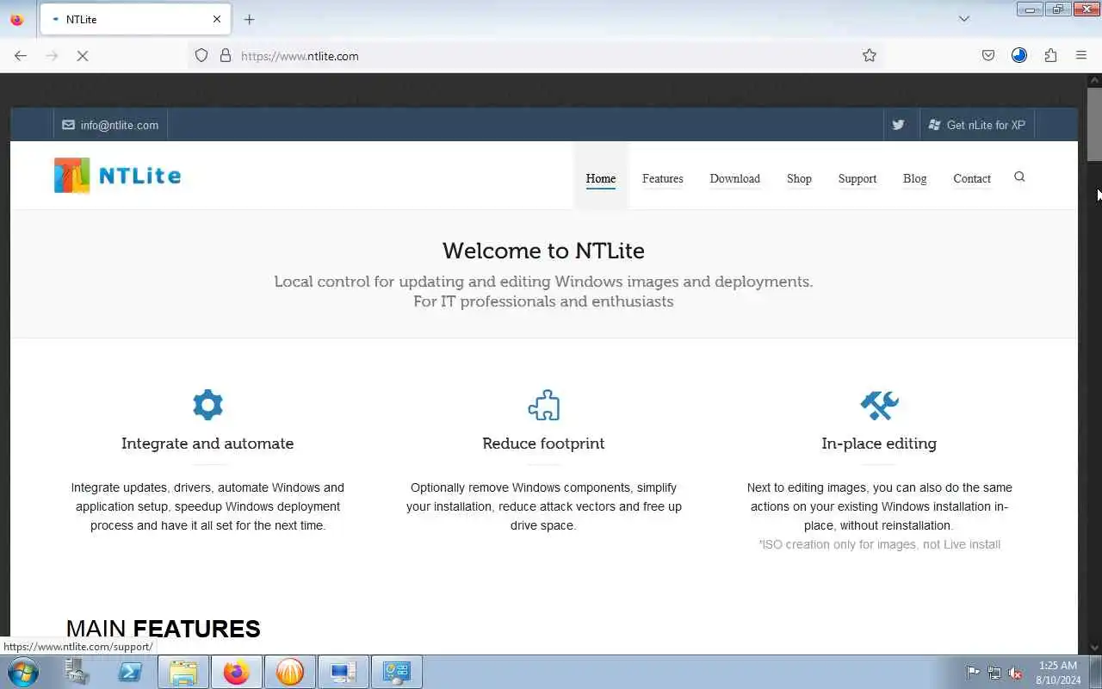This screenshot has width=1102, height=689.
Task: Click the puzzle piece Reduce footprint icon
Action: click(x=543, y=405)
